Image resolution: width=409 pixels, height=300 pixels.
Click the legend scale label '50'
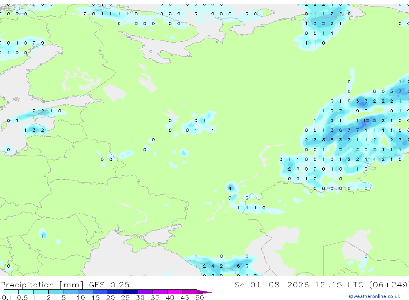(200, 298)
